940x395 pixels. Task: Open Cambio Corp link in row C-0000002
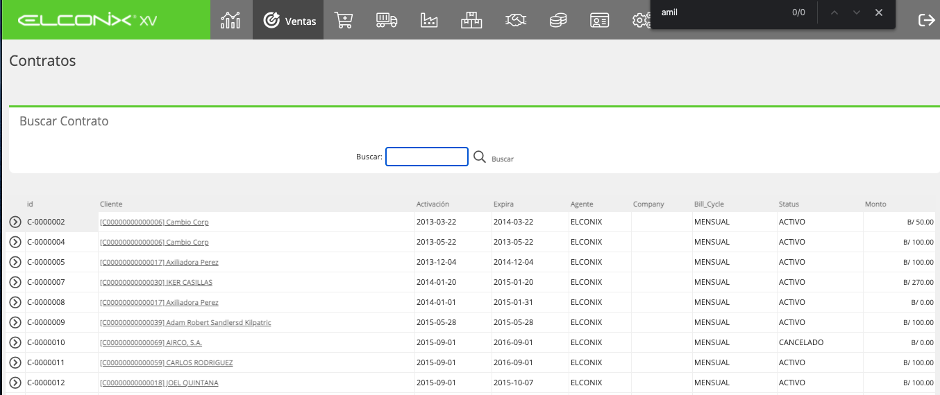coord(154,222)
